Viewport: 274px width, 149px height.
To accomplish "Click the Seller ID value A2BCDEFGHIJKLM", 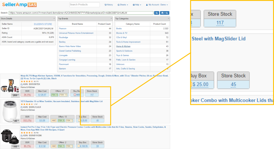I will pyautogui.click(x=43, y=28).
